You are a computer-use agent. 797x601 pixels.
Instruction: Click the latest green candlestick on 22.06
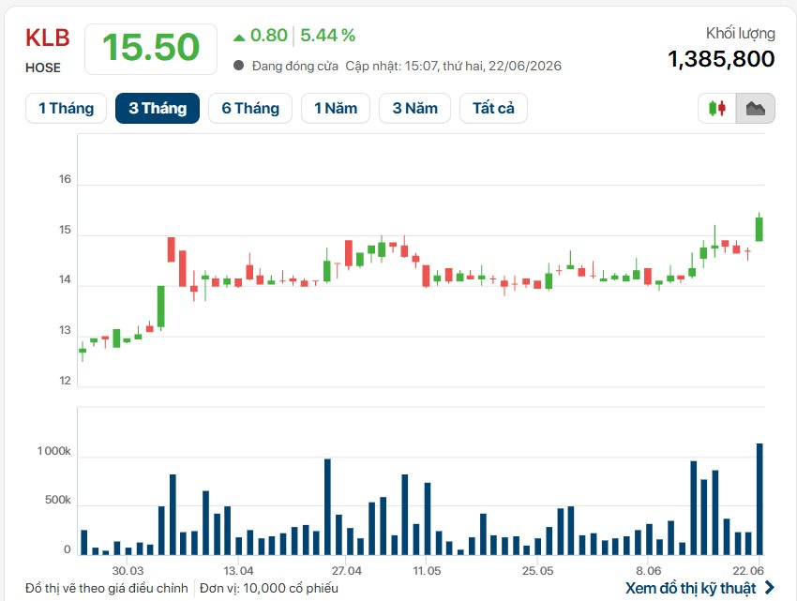pyautogui.click(x=759, y=229)
